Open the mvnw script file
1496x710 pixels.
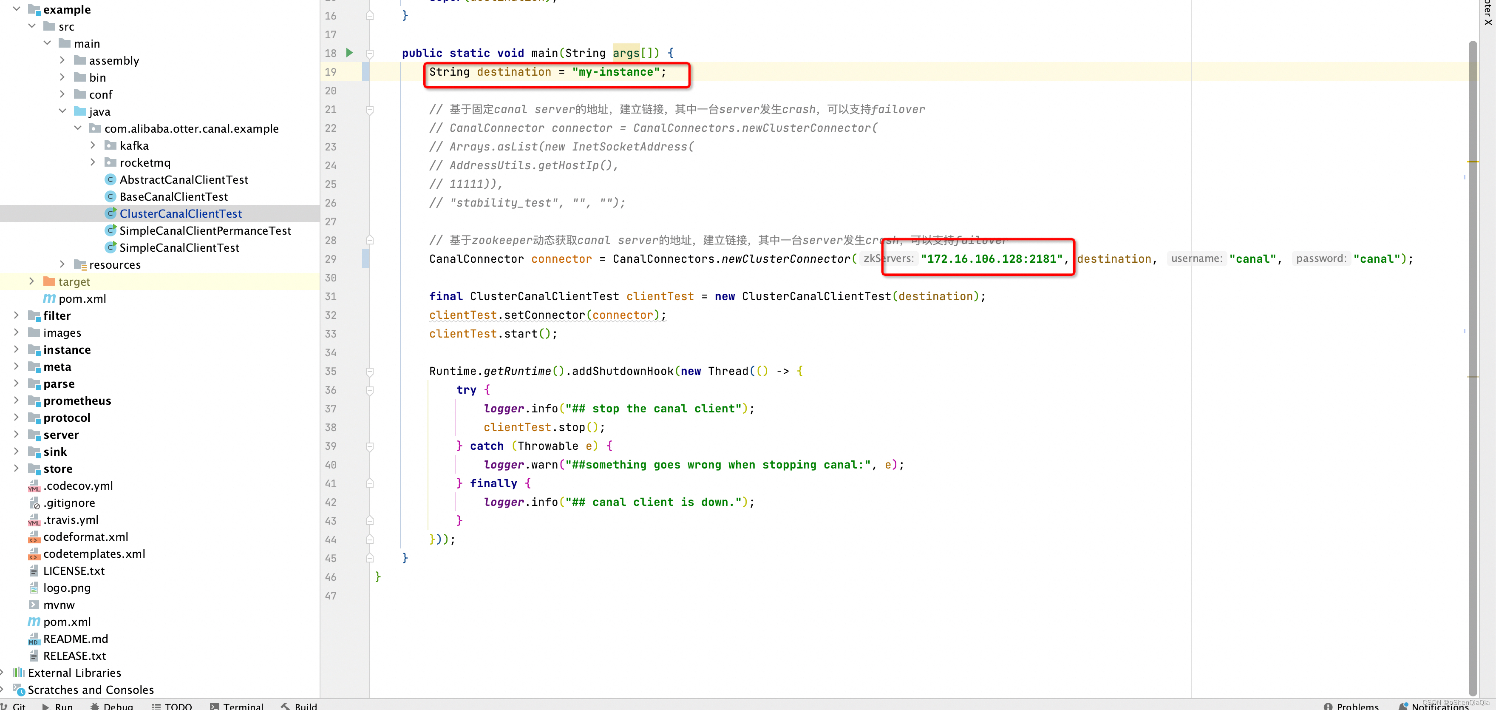59,605
